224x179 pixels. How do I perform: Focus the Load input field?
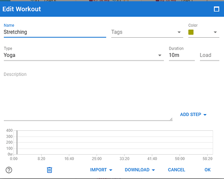210,55
